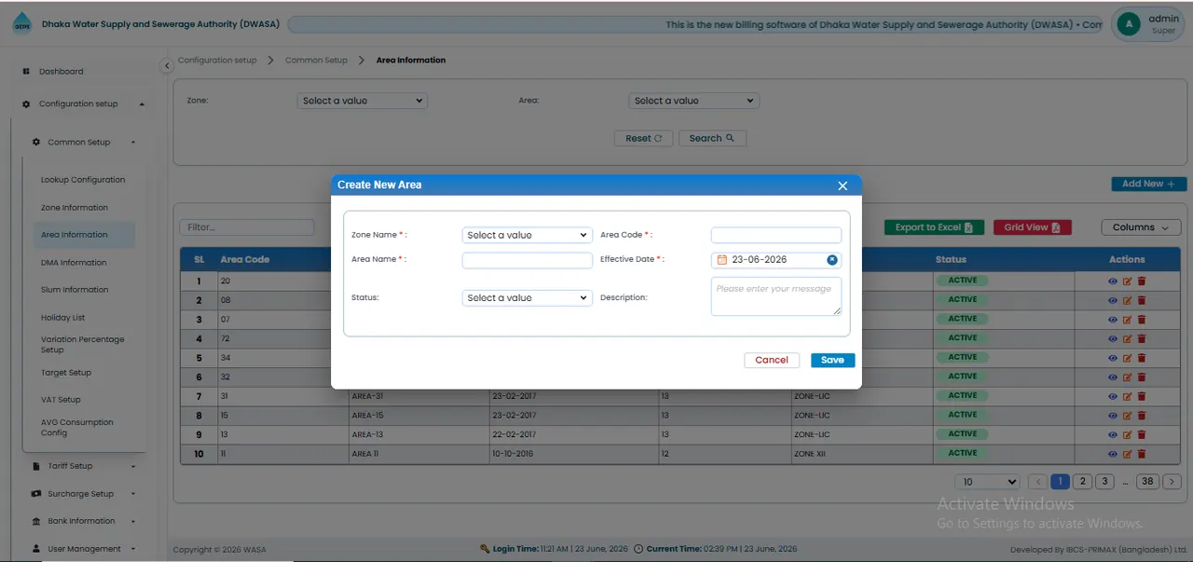
Task: Change the rows-per-page dropdown
Action: [988, 482]
